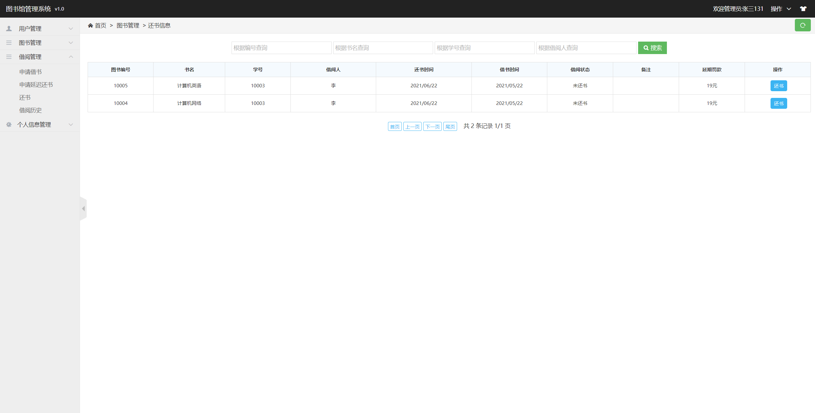Click the green refresh icon button
Screen dimensions: 815x413
[802, 25]
